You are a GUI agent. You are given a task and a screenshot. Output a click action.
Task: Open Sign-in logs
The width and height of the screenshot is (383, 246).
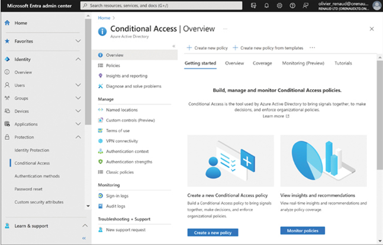pos(117,196)
